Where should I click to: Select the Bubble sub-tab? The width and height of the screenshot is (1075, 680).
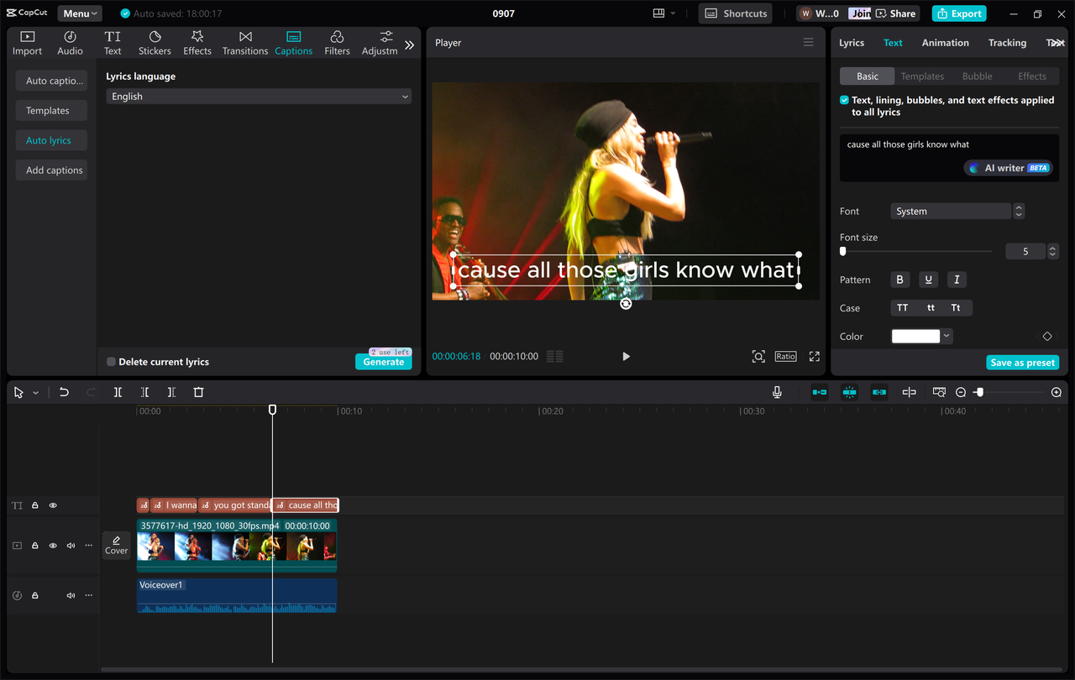click(977, 76)
